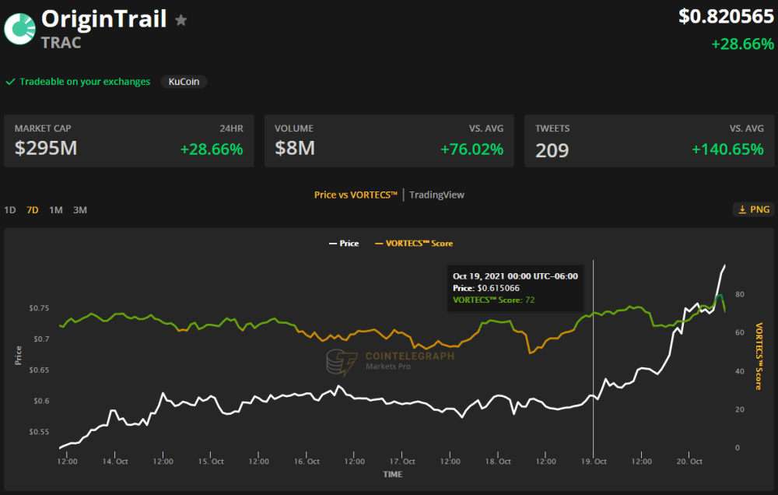Click the OriginTrail title
778x495 pixels.
103,20
